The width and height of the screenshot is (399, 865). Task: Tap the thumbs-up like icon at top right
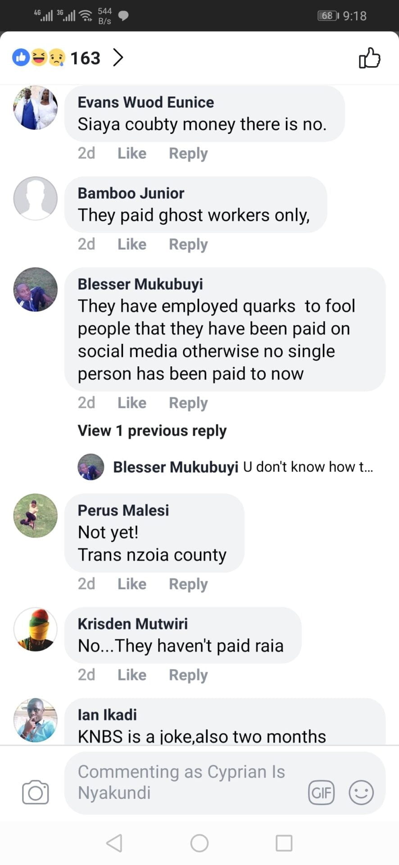[369, 58]
